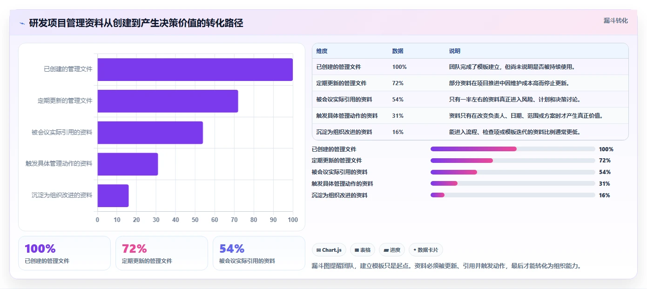Click the 16% value in the table
Image resolution: width=647 pixels, height=289 pixels.
(398, 132)
